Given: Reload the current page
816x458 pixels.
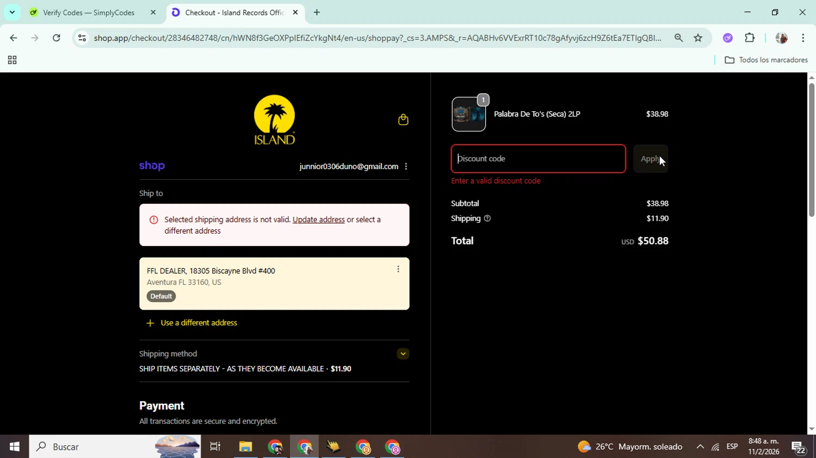Looking at the screenshot, I should coord(57,38).
